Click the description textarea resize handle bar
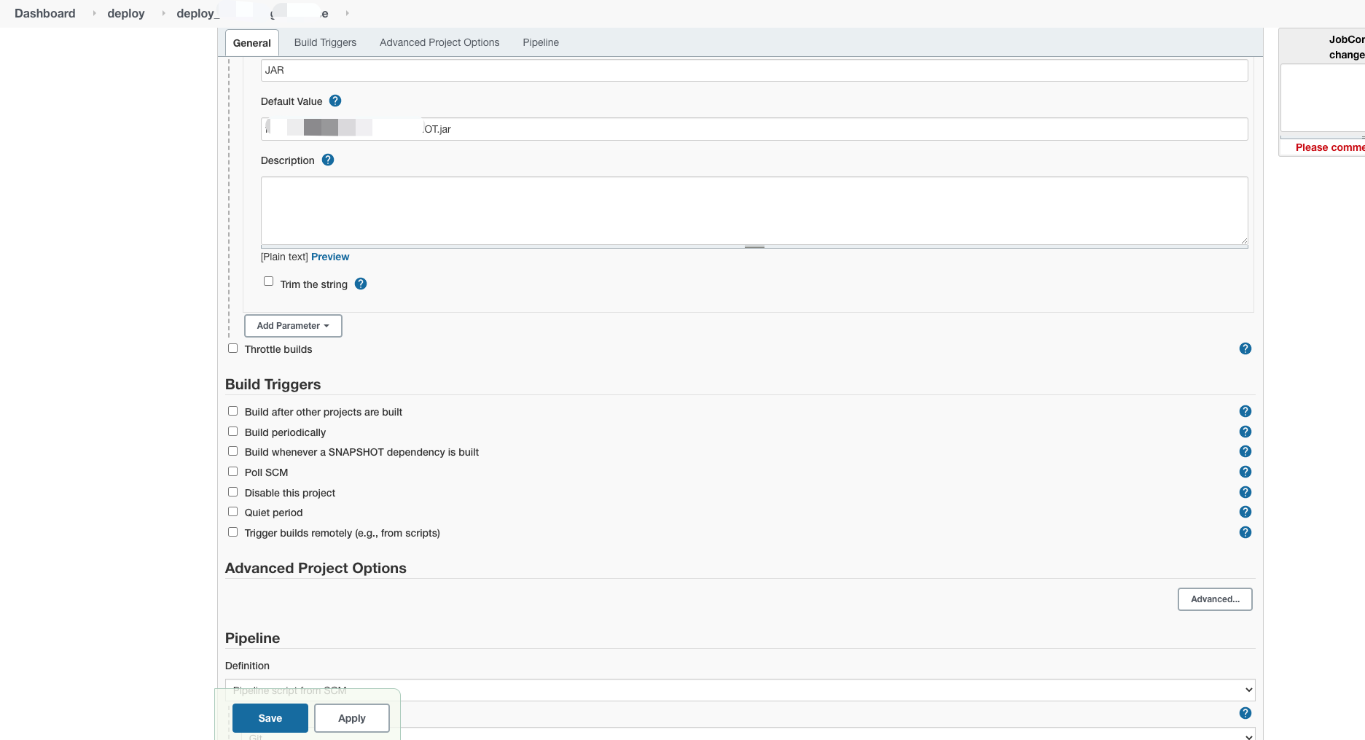Image resolution: width=1365 pixels, height=740 pixels. coord(754,247)
